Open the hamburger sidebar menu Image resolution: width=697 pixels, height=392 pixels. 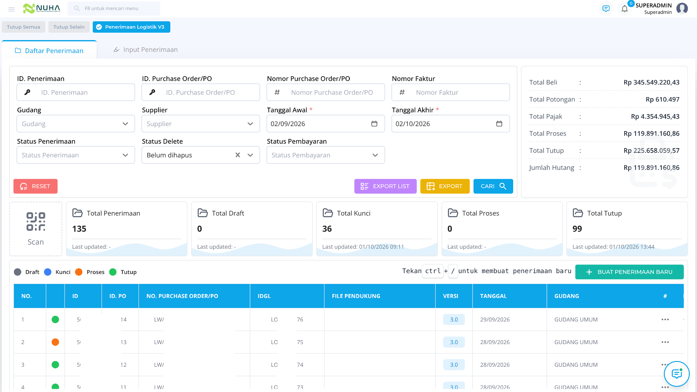11,9
